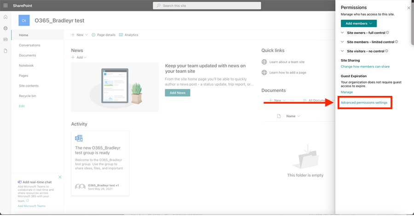Click the globe icon beside Learn about a team site
This screenshot has width=414, height=216.
coord(264,62)
